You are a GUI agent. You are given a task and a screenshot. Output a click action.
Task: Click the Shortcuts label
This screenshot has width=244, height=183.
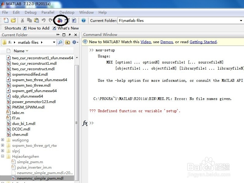coord(13,28)
